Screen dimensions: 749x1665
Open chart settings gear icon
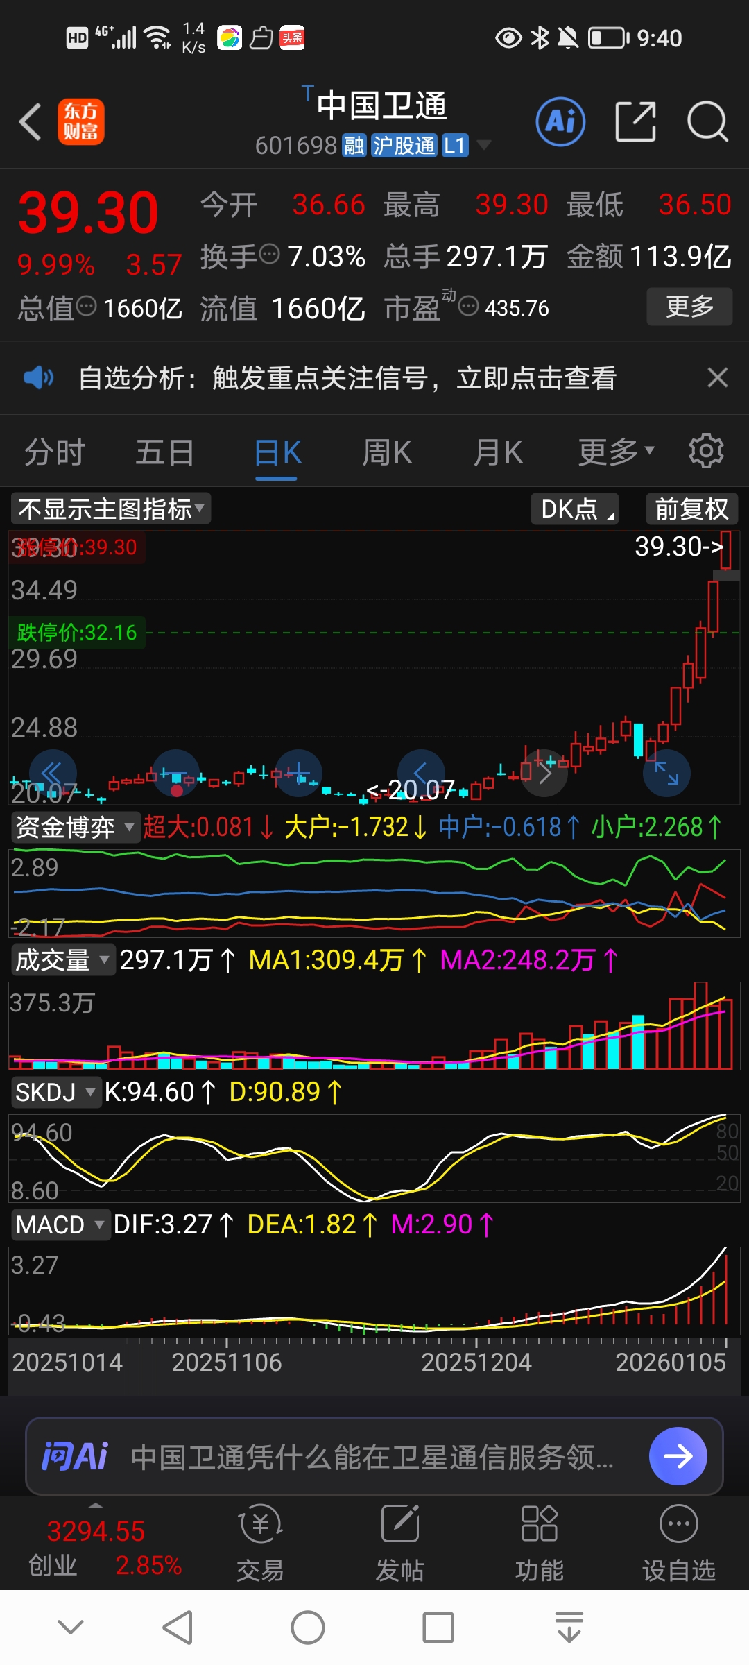point(706,452)
